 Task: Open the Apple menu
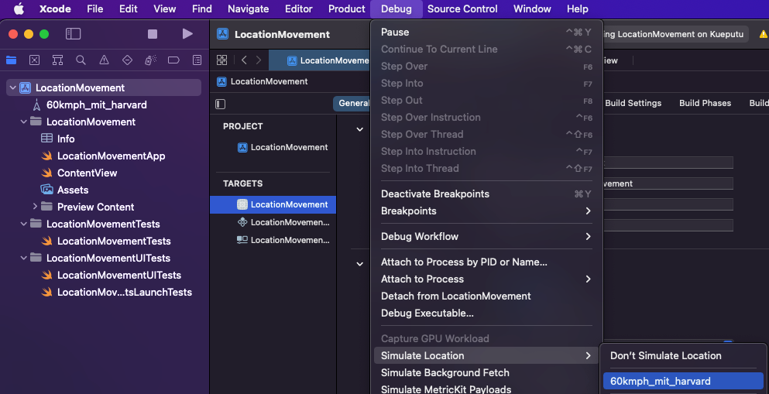(19, 9)
